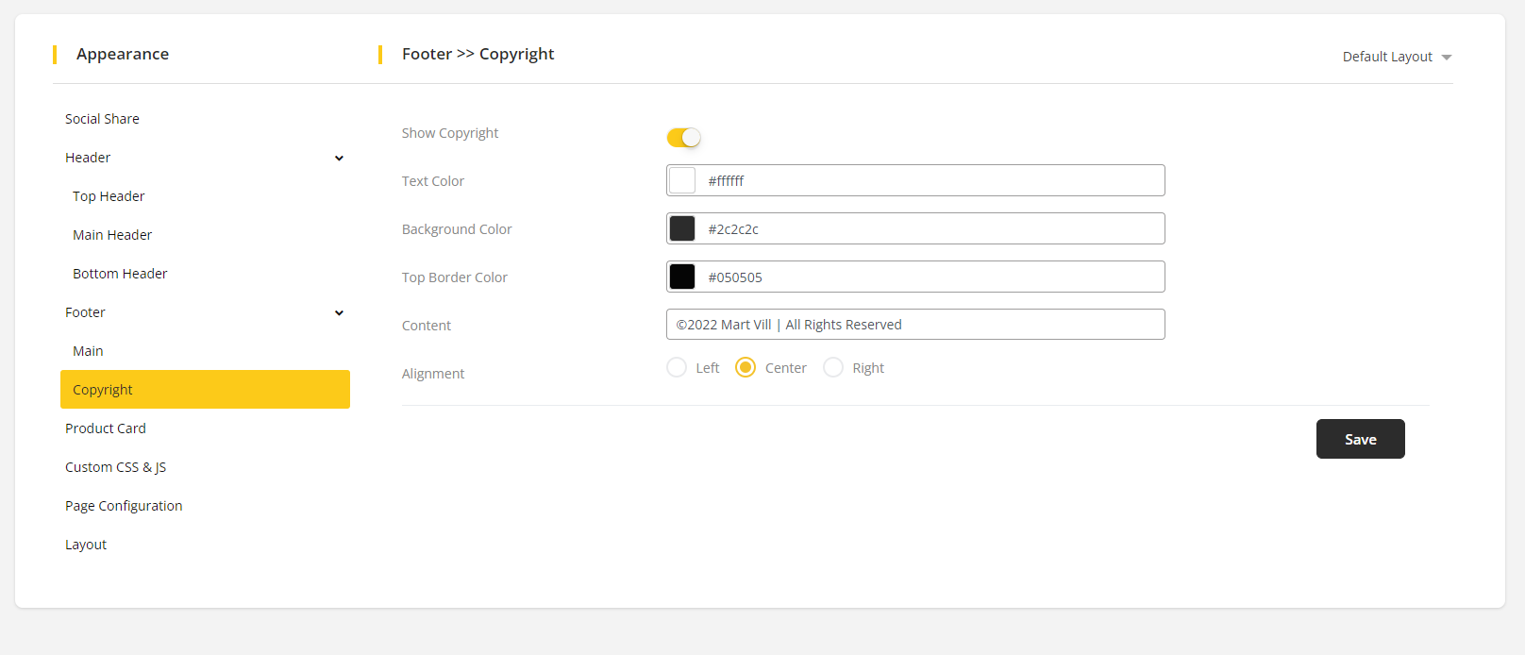Select the Left alignment radio button
The image size is (1525, 655).
pos(677,367)
